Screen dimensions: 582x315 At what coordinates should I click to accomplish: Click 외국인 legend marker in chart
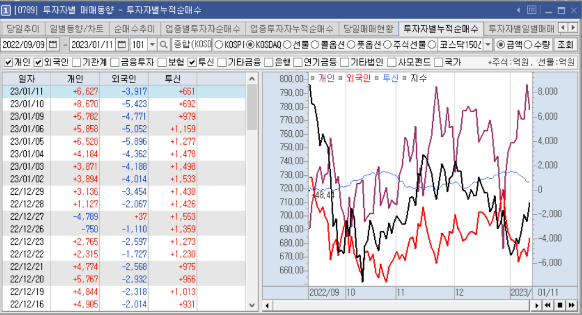(x=340, y=78)
